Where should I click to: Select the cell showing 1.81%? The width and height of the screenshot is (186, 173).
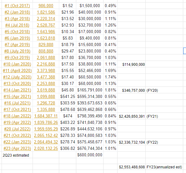110,90
